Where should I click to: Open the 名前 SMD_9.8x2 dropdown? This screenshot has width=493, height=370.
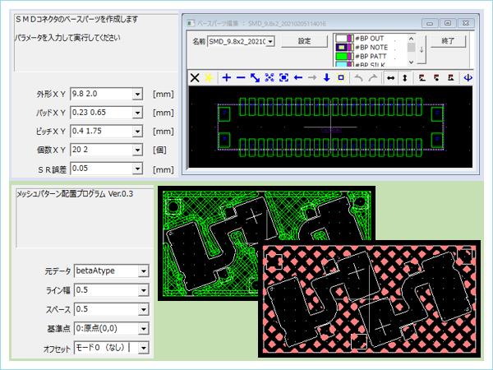click(x=270, y=41)
